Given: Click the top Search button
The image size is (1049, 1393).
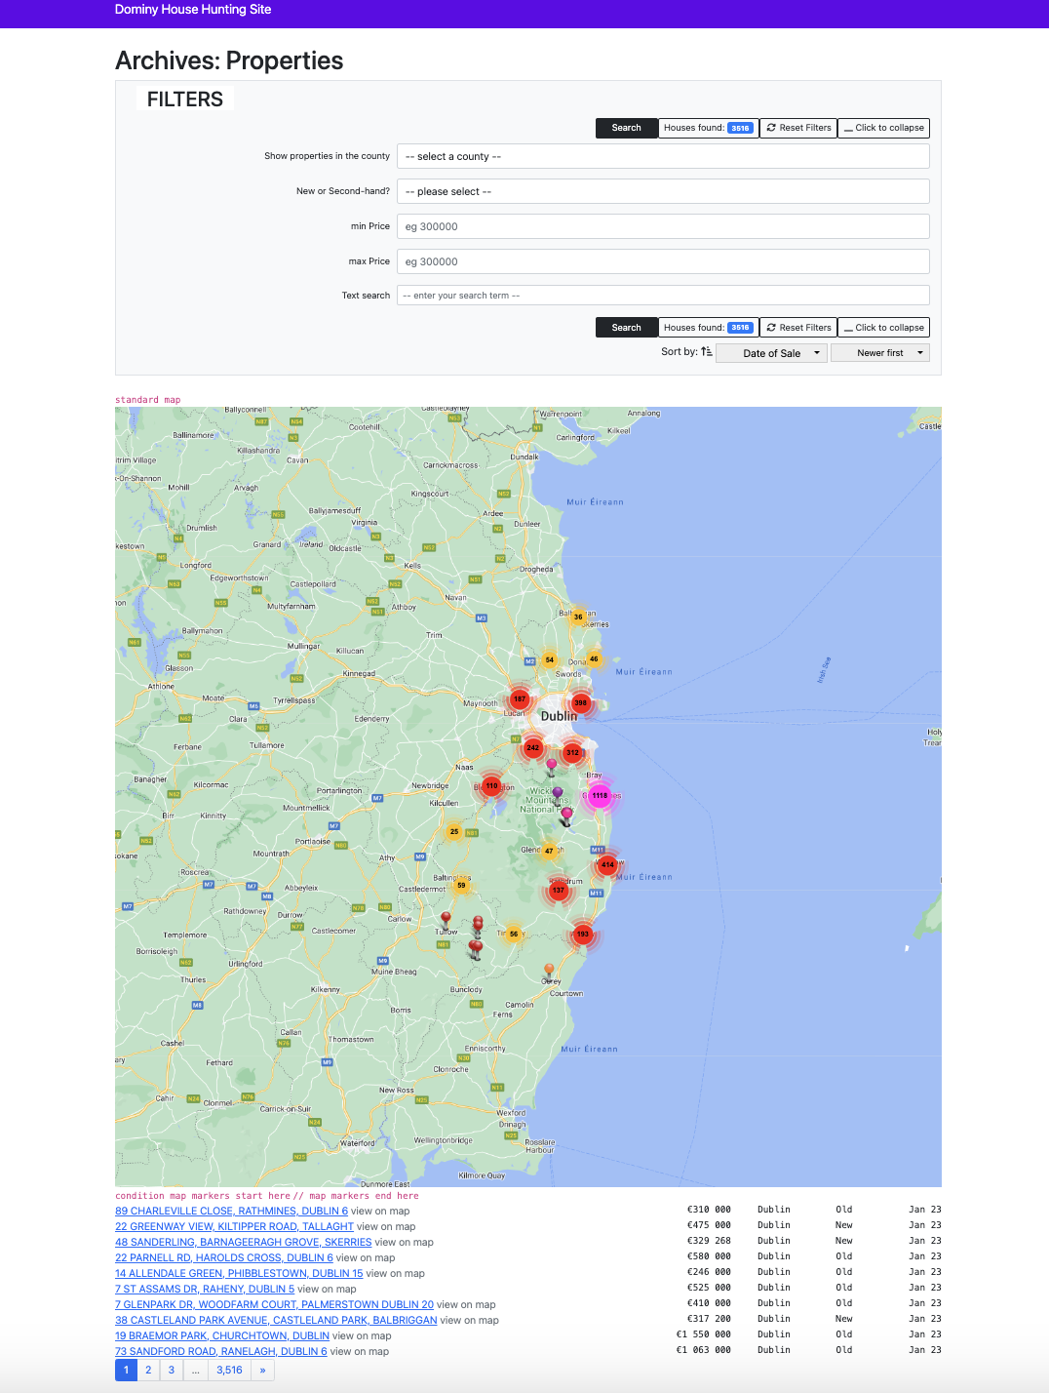Looking at the screenshot, I should [x=627, y=128].
